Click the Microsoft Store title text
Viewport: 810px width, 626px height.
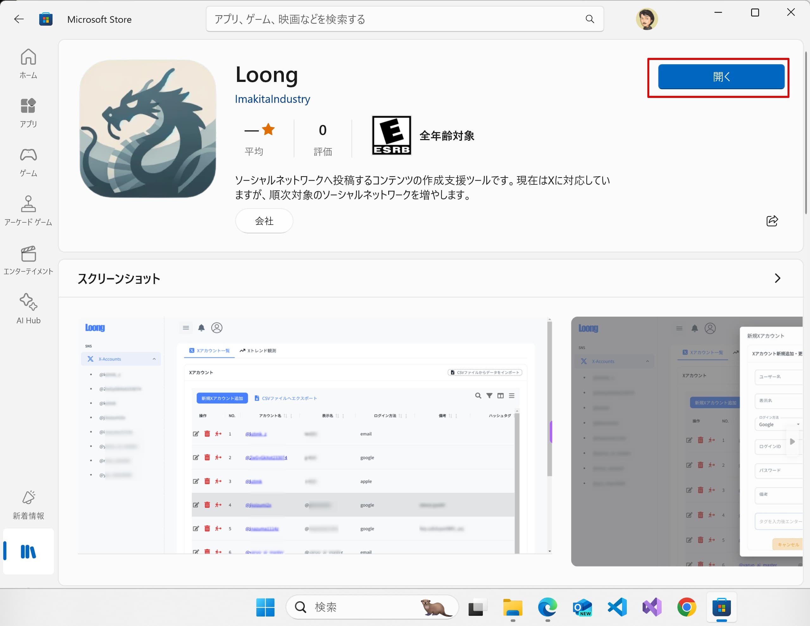pos(99,19)
